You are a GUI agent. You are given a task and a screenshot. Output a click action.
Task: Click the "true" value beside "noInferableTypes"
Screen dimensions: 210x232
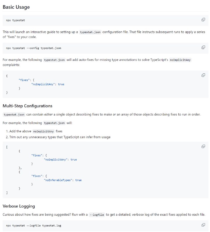(78, 180)
